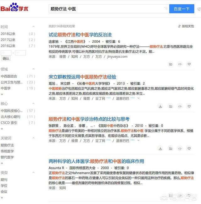Filter by 中西医结合 field
The height and width of the screenshot is (204, 201).
[x=9, y=76]
